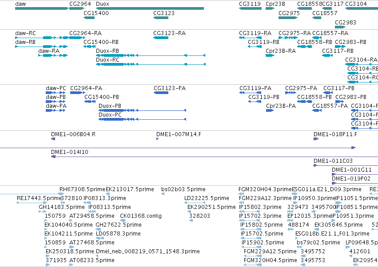Image resolution: width=378 pixels, height=267 pixels.
Task: Click the Duox gene bar
Action: [150, 8]
